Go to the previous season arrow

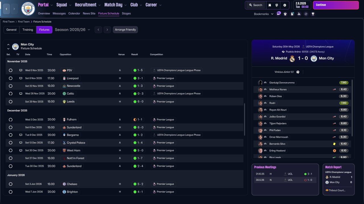(98, 30)
